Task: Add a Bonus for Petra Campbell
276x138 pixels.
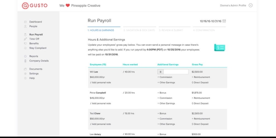Action: (162, 93)
